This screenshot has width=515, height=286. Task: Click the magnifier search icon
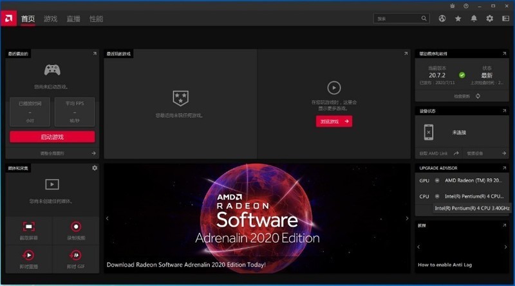(424, 19)
